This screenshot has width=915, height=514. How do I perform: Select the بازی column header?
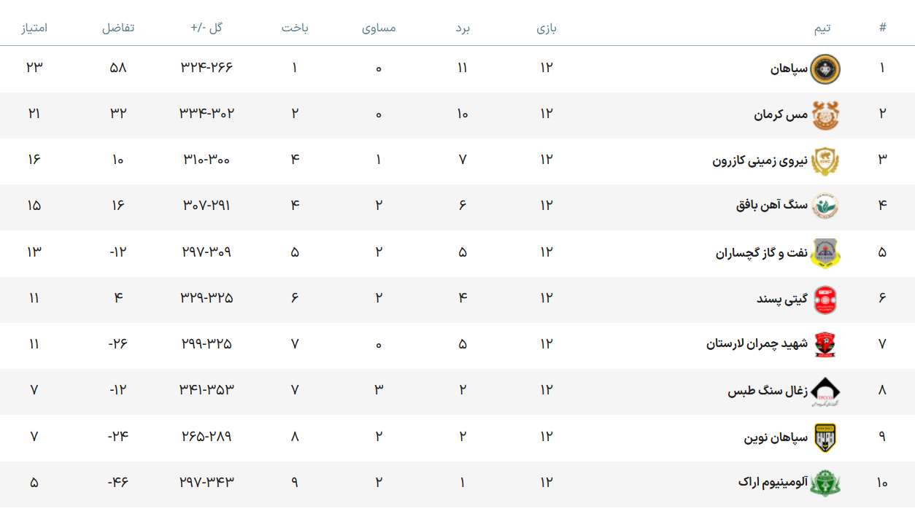pos(547,28)
